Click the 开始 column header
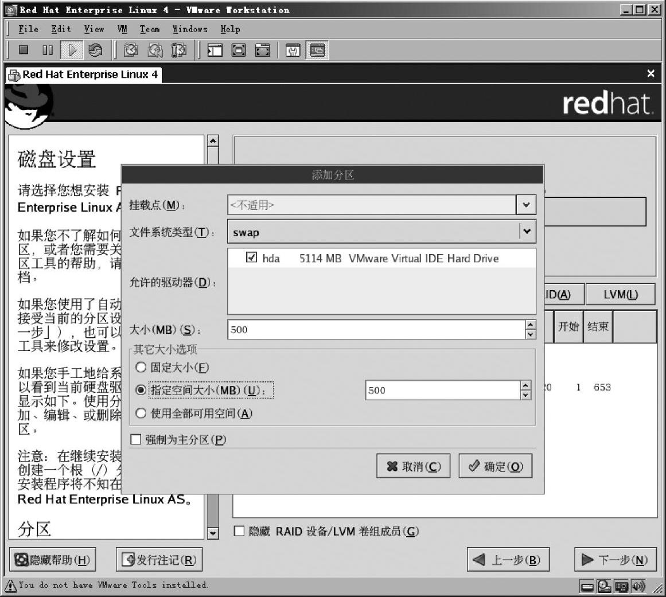The image size is (666, 597). point(568,326)
